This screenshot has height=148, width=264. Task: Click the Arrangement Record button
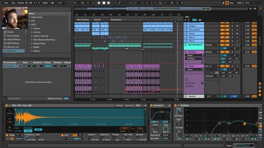[x=108, y=3]
